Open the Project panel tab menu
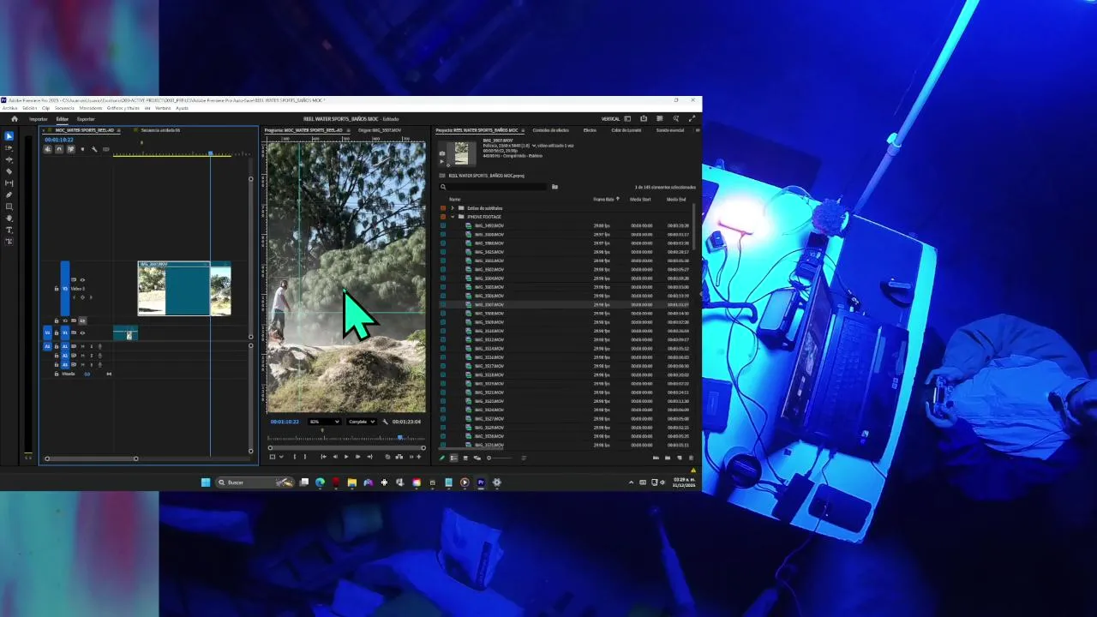1097x617 pixels. pos(523,130)
